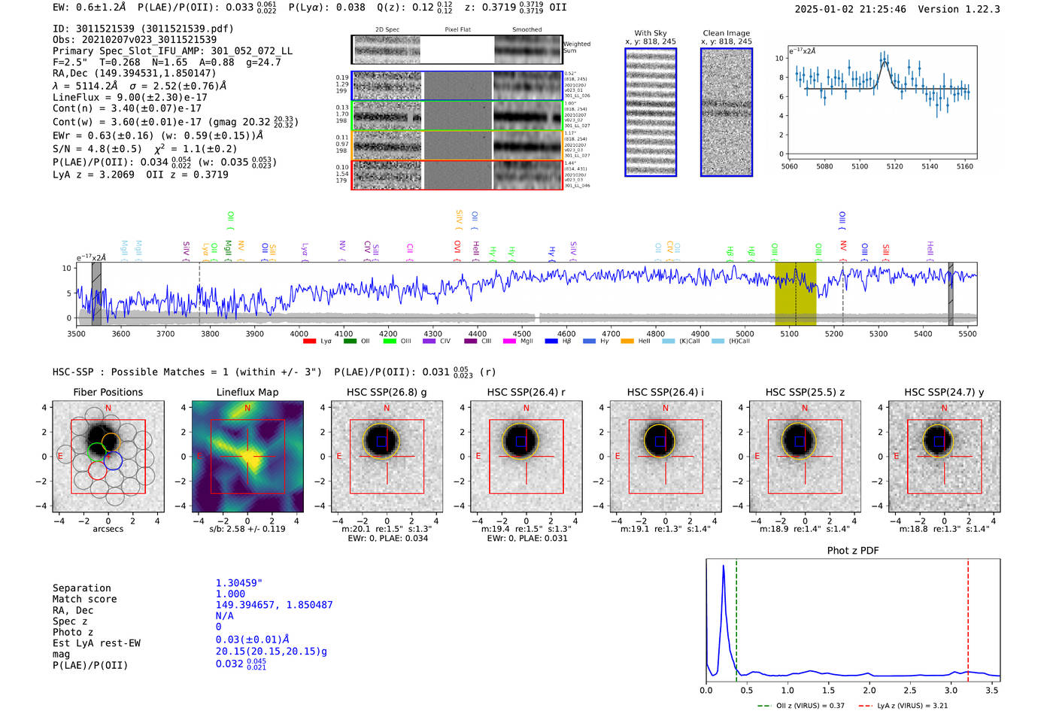The image size is (1053, 717).
Task: Click the blue square in HSC g image
Action: [x=382, y=442]
